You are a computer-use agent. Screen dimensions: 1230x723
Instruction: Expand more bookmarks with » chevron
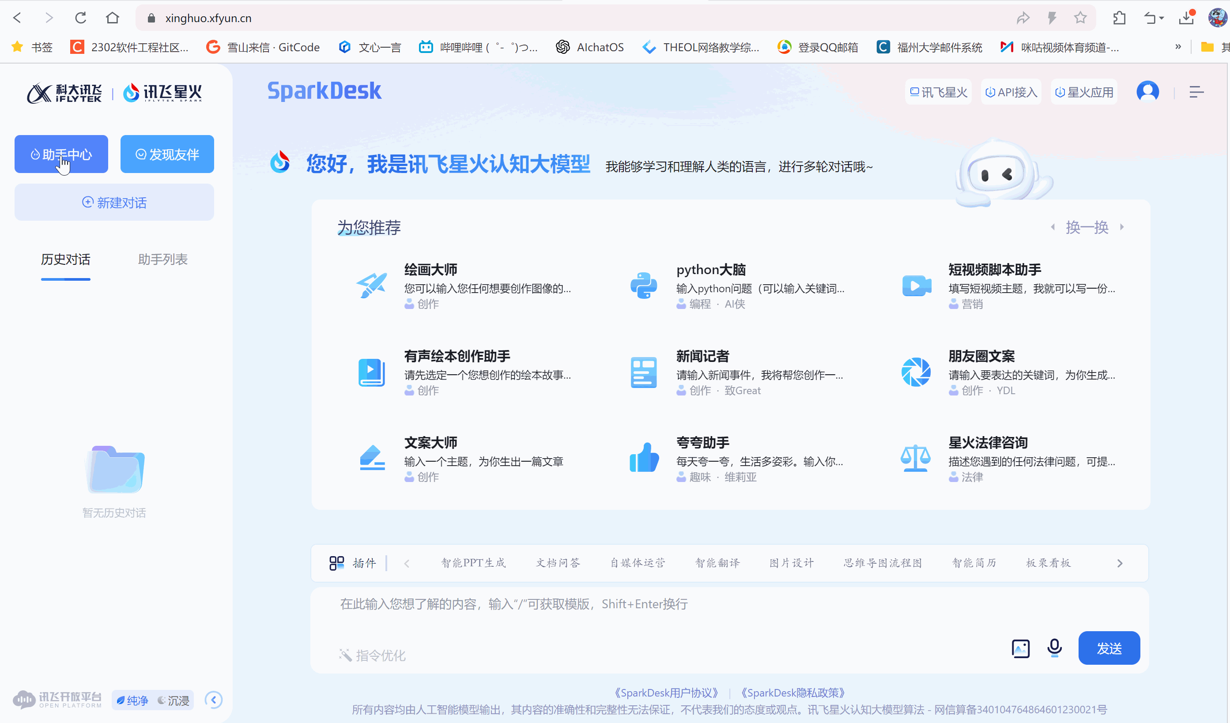tap(1178, 47)
